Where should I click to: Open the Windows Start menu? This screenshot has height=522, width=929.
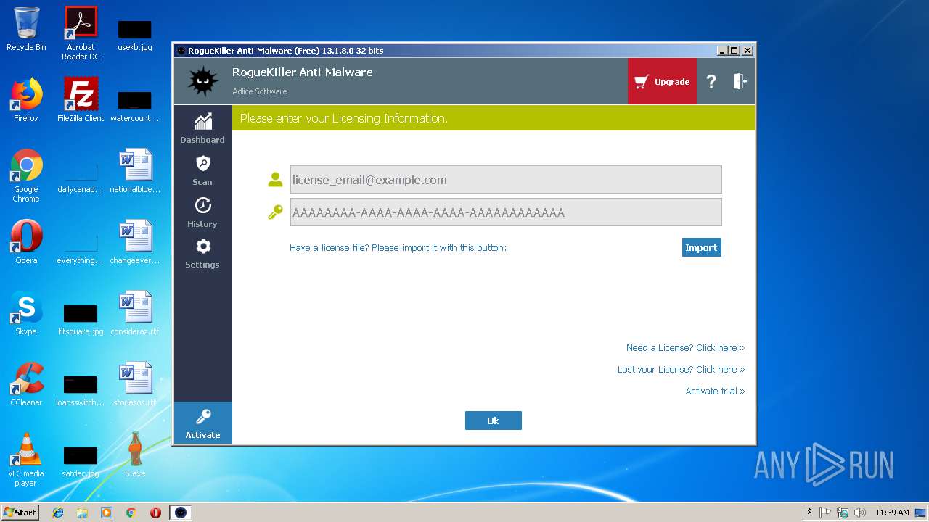20,513
